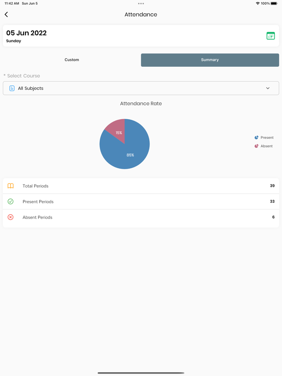
Task: Click the Absent Periods cross icon
Action: (x=10, y=217)
